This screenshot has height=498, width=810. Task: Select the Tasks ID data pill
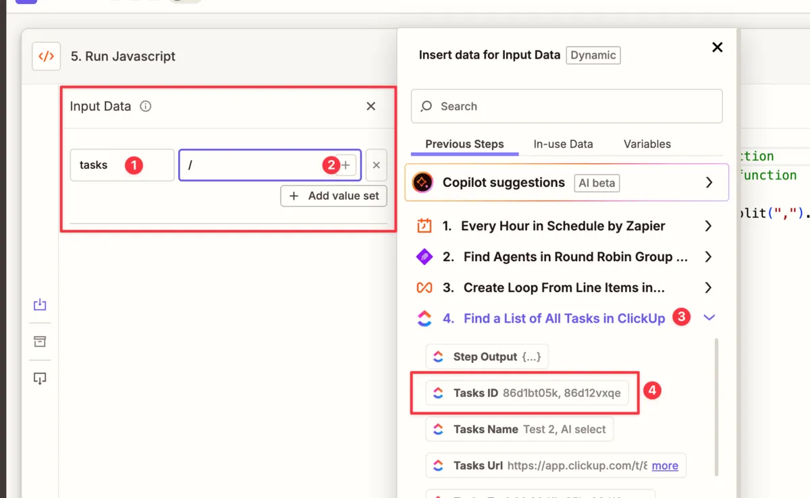click(527, 393)
